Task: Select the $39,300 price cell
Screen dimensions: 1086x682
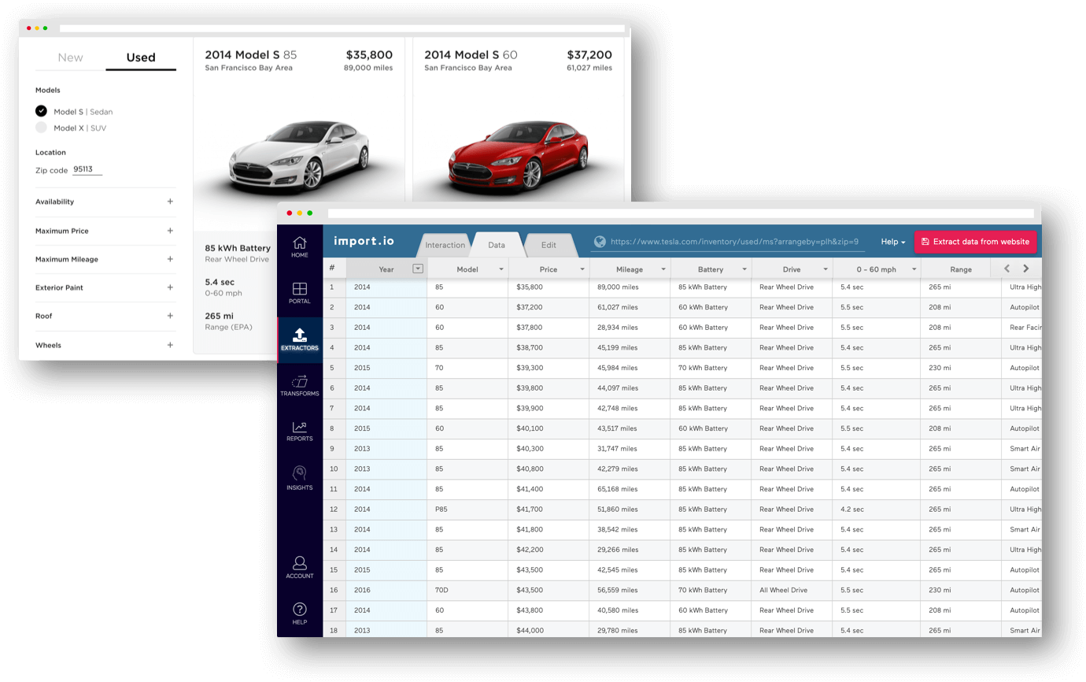Action: pos(549,368)
